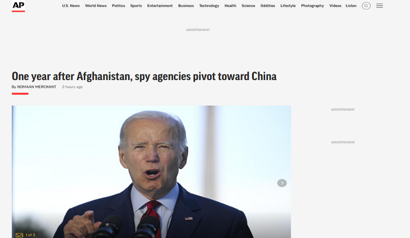Go to the Technology section

pyautogui.click(x=209, y=6)
